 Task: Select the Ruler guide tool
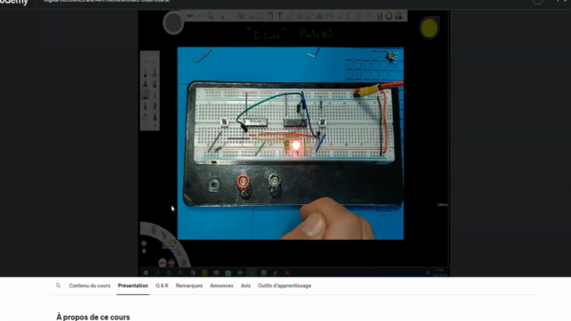(290, 16)
